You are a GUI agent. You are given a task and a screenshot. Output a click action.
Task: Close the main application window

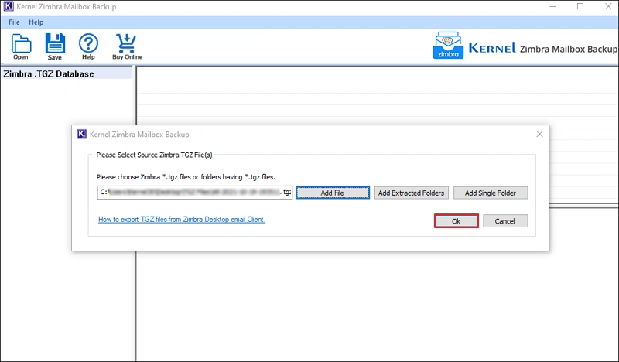click(608, 6)
